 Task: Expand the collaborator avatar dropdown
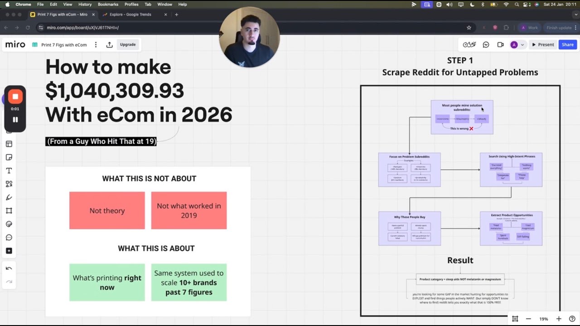coord(522,45)
